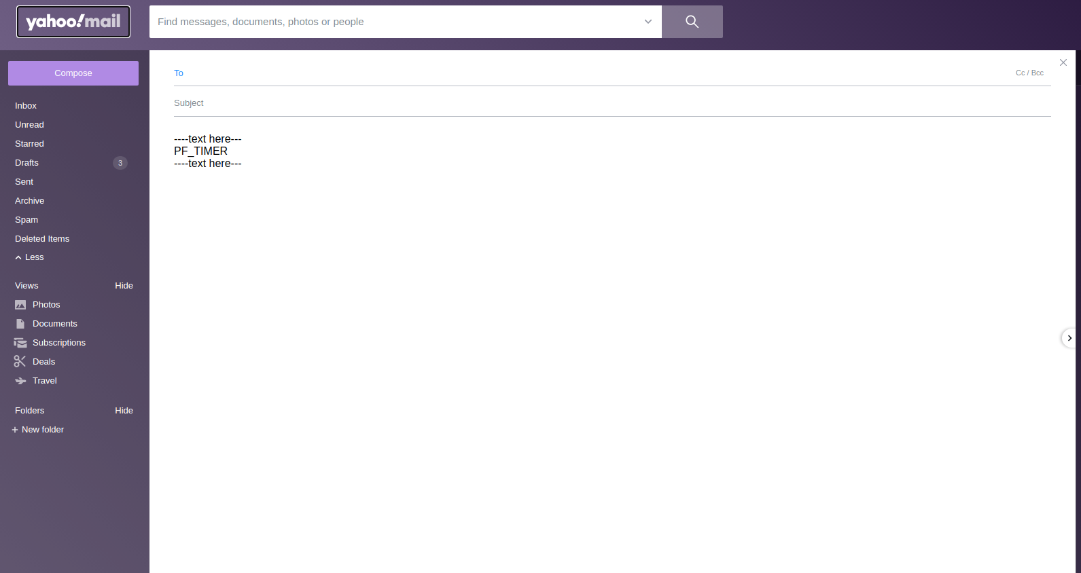Click the PF_TIMER line in message body
Image resolution: width=1081 pixels, height=573 pixels.
coord(200,151)
